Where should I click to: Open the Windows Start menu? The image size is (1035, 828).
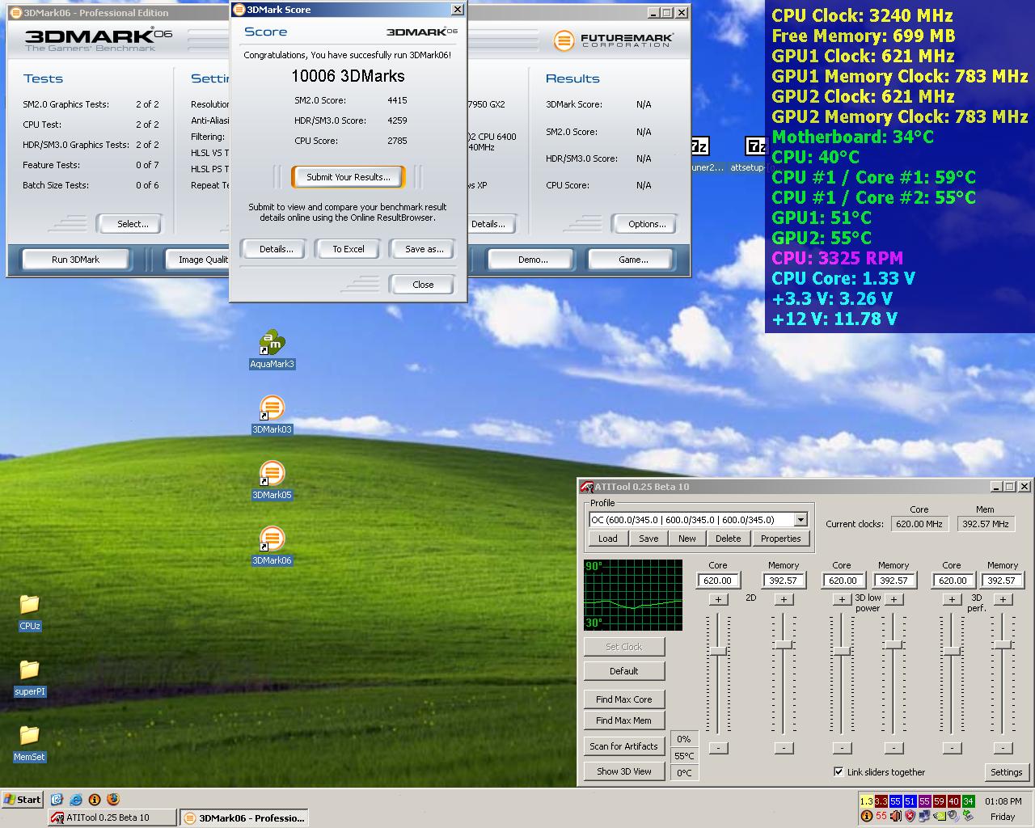coord(23,800)
